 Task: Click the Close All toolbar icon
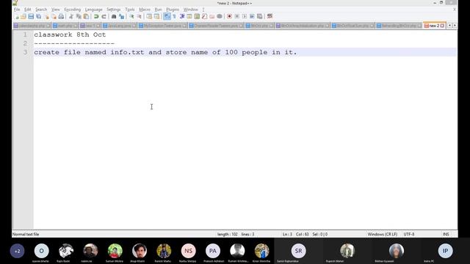[54, 16]
